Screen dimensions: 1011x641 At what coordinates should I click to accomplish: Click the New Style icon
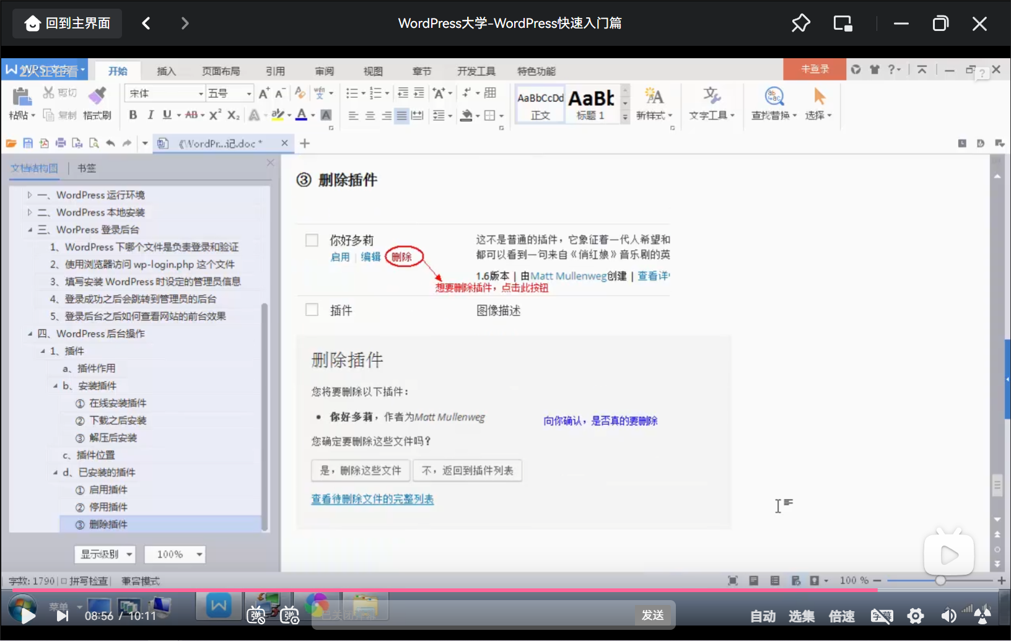point(654,97)
